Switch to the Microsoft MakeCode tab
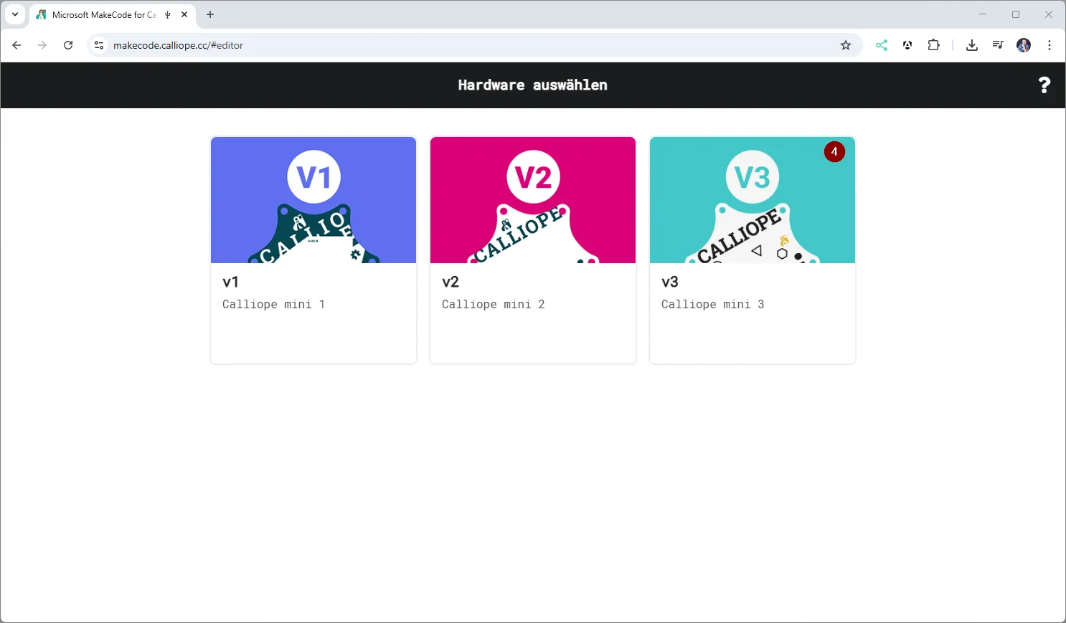 click(100, 14)
